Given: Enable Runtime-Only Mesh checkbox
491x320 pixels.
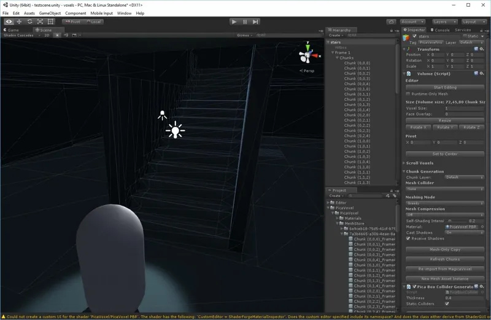Looking at the screenshot, I should click(408, 94).
